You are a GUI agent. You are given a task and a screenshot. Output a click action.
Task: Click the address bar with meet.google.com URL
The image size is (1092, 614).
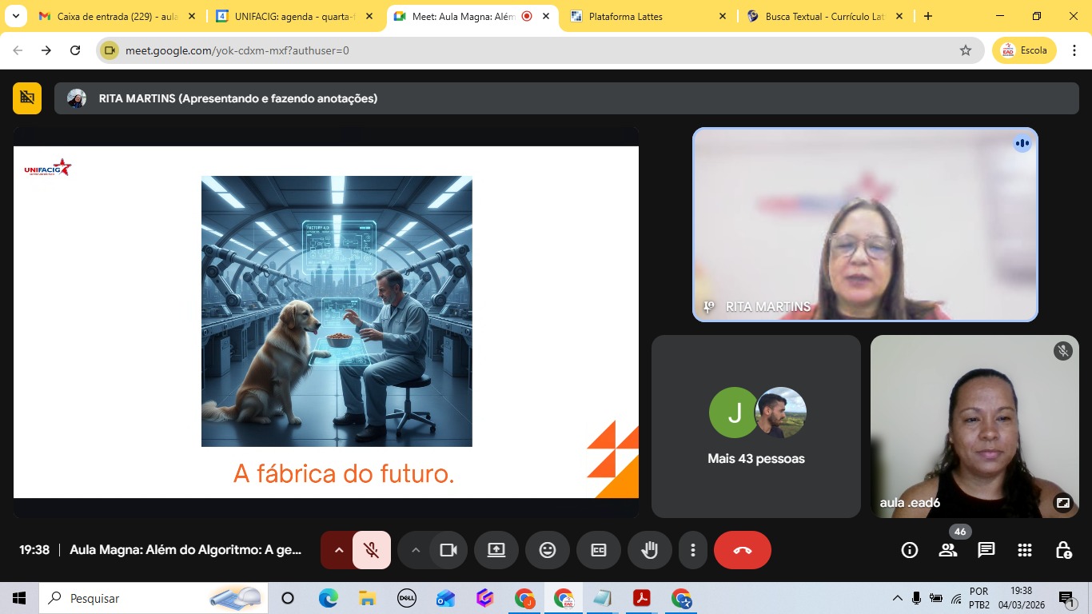pos(528,50)
